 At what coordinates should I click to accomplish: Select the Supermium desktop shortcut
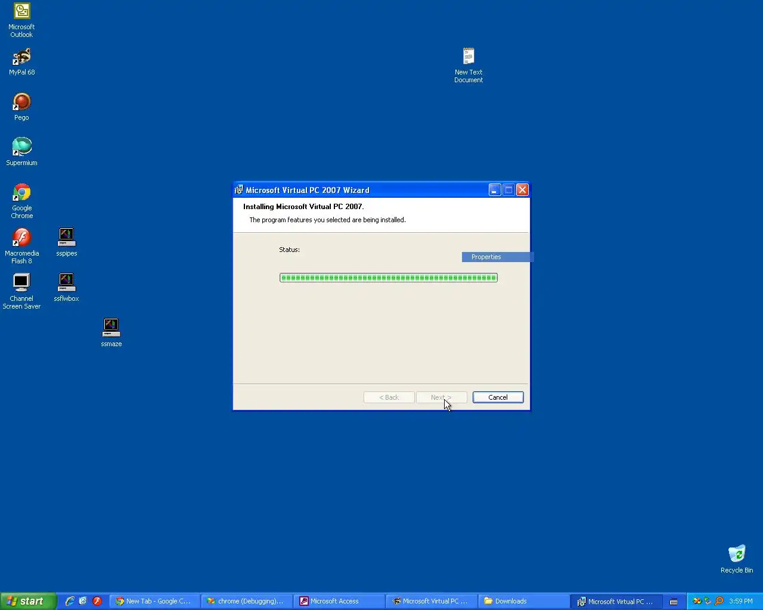pos(21,152)
